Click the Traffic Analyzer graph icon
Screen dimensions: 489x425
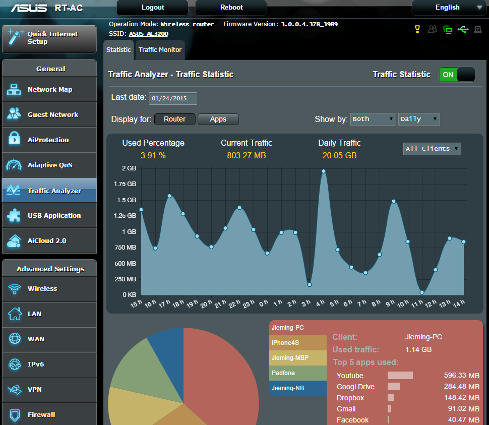pos(14,190)
